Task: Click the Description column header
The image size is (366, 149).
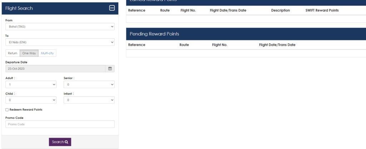Action: coord(280,10)
